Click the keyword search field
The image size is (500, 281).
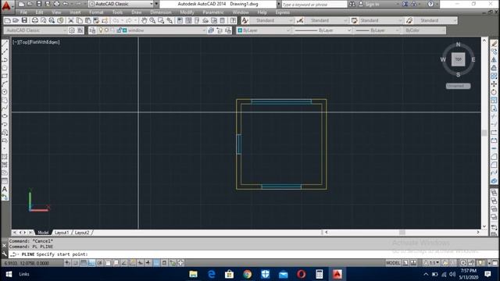(314, 5)
